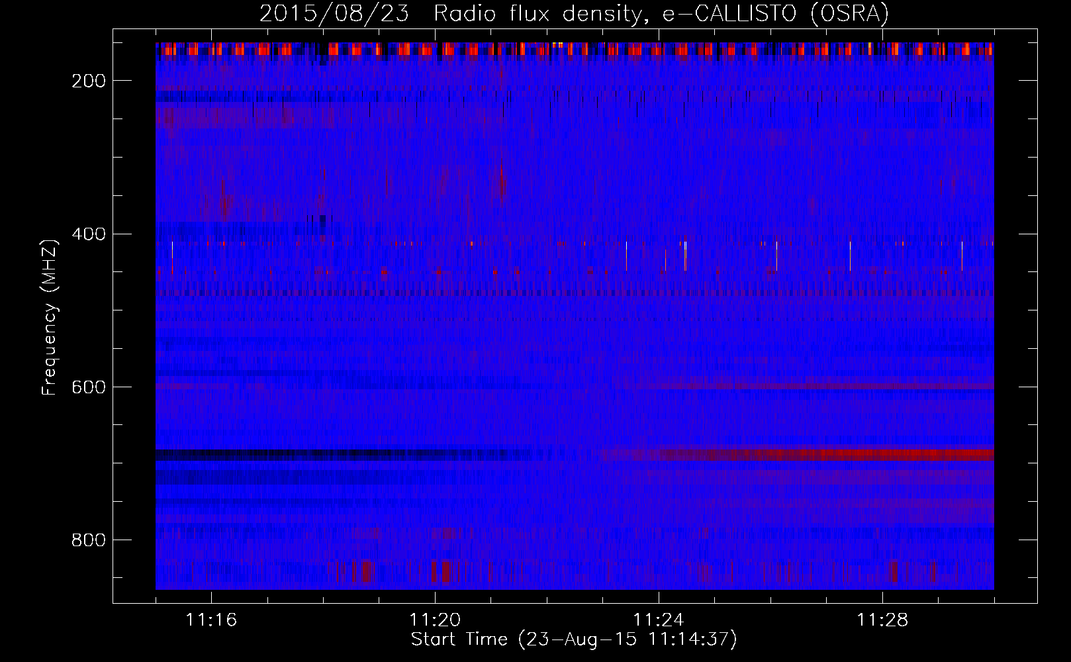Click the 600 frequency tick label

(x=89, y=387)
